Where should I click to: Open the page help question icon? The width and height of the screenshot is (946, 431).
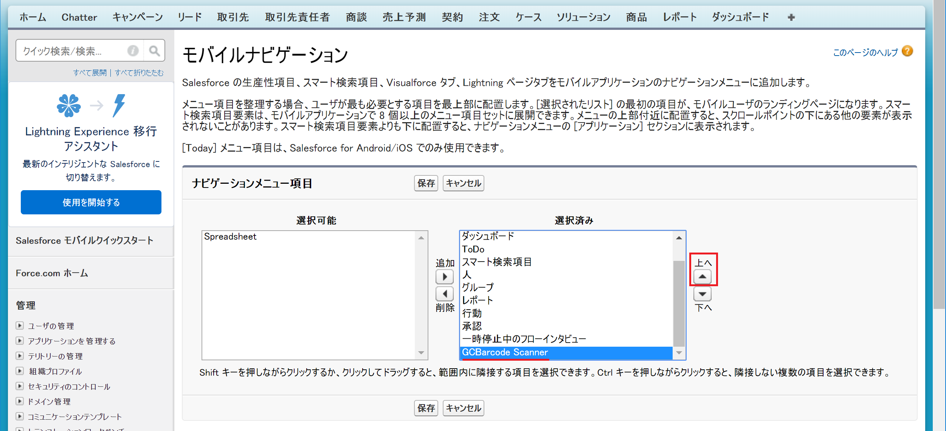(x=907, y=51)
